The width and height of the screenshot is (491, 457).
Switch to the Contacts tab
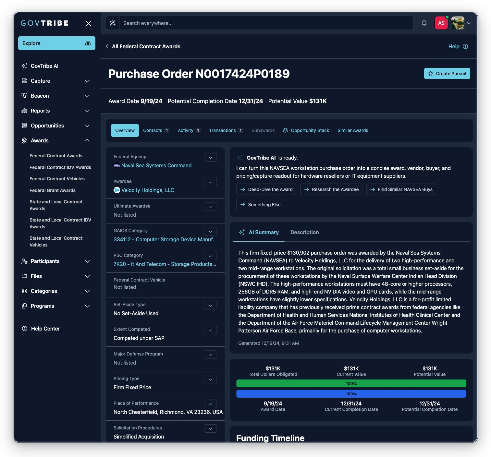156,130
